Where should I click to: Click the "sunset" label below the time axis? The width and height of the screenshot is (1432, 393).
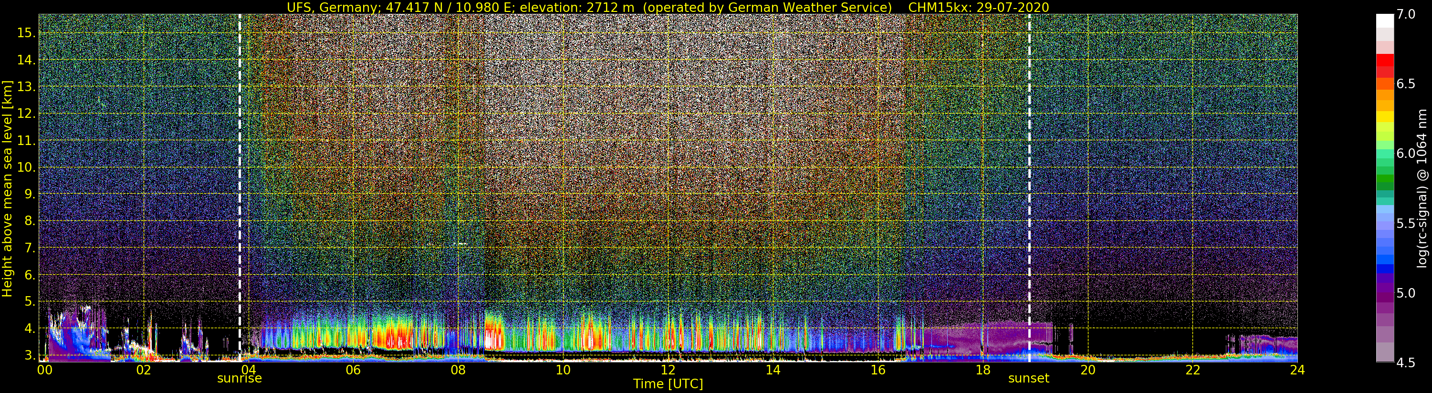pyautogui.click(x=1029, y=379)
